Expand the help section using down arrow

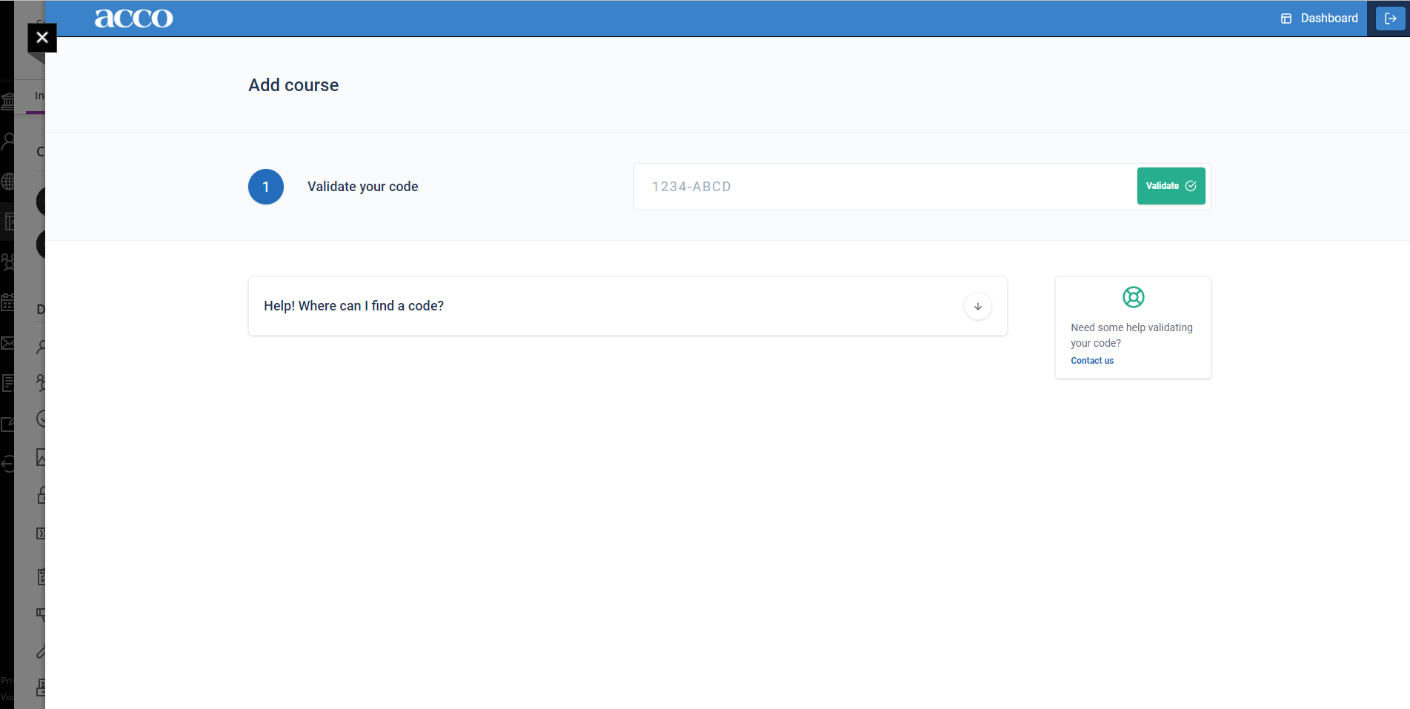[977, 307]
